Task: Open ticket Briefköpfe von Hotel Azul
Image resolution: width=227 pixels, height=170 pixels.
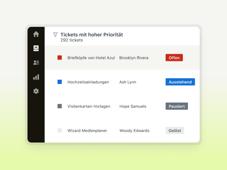Action: 91,58
